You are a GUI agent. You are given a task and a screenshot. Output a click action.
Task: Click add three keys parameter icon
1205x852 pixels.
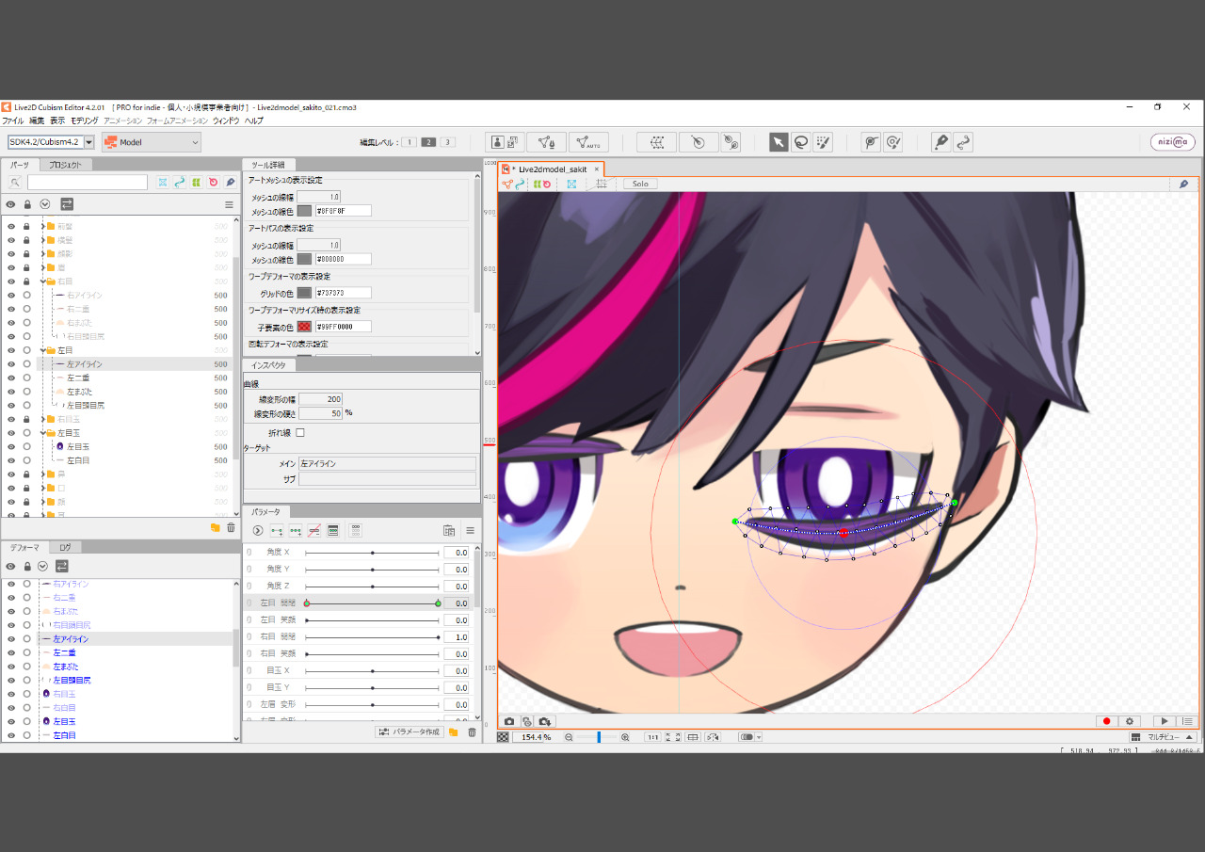click(296, 531)
